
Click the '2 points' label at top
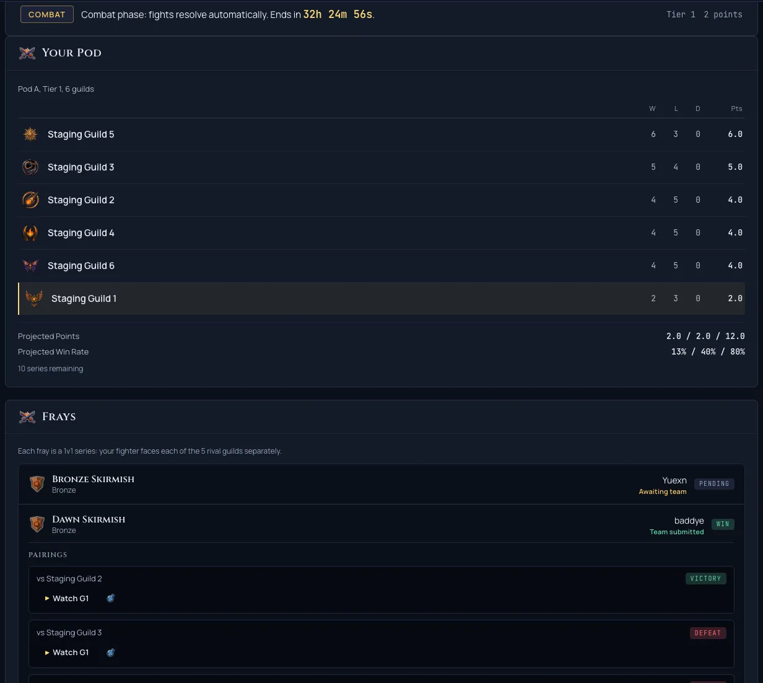(723, 14)
